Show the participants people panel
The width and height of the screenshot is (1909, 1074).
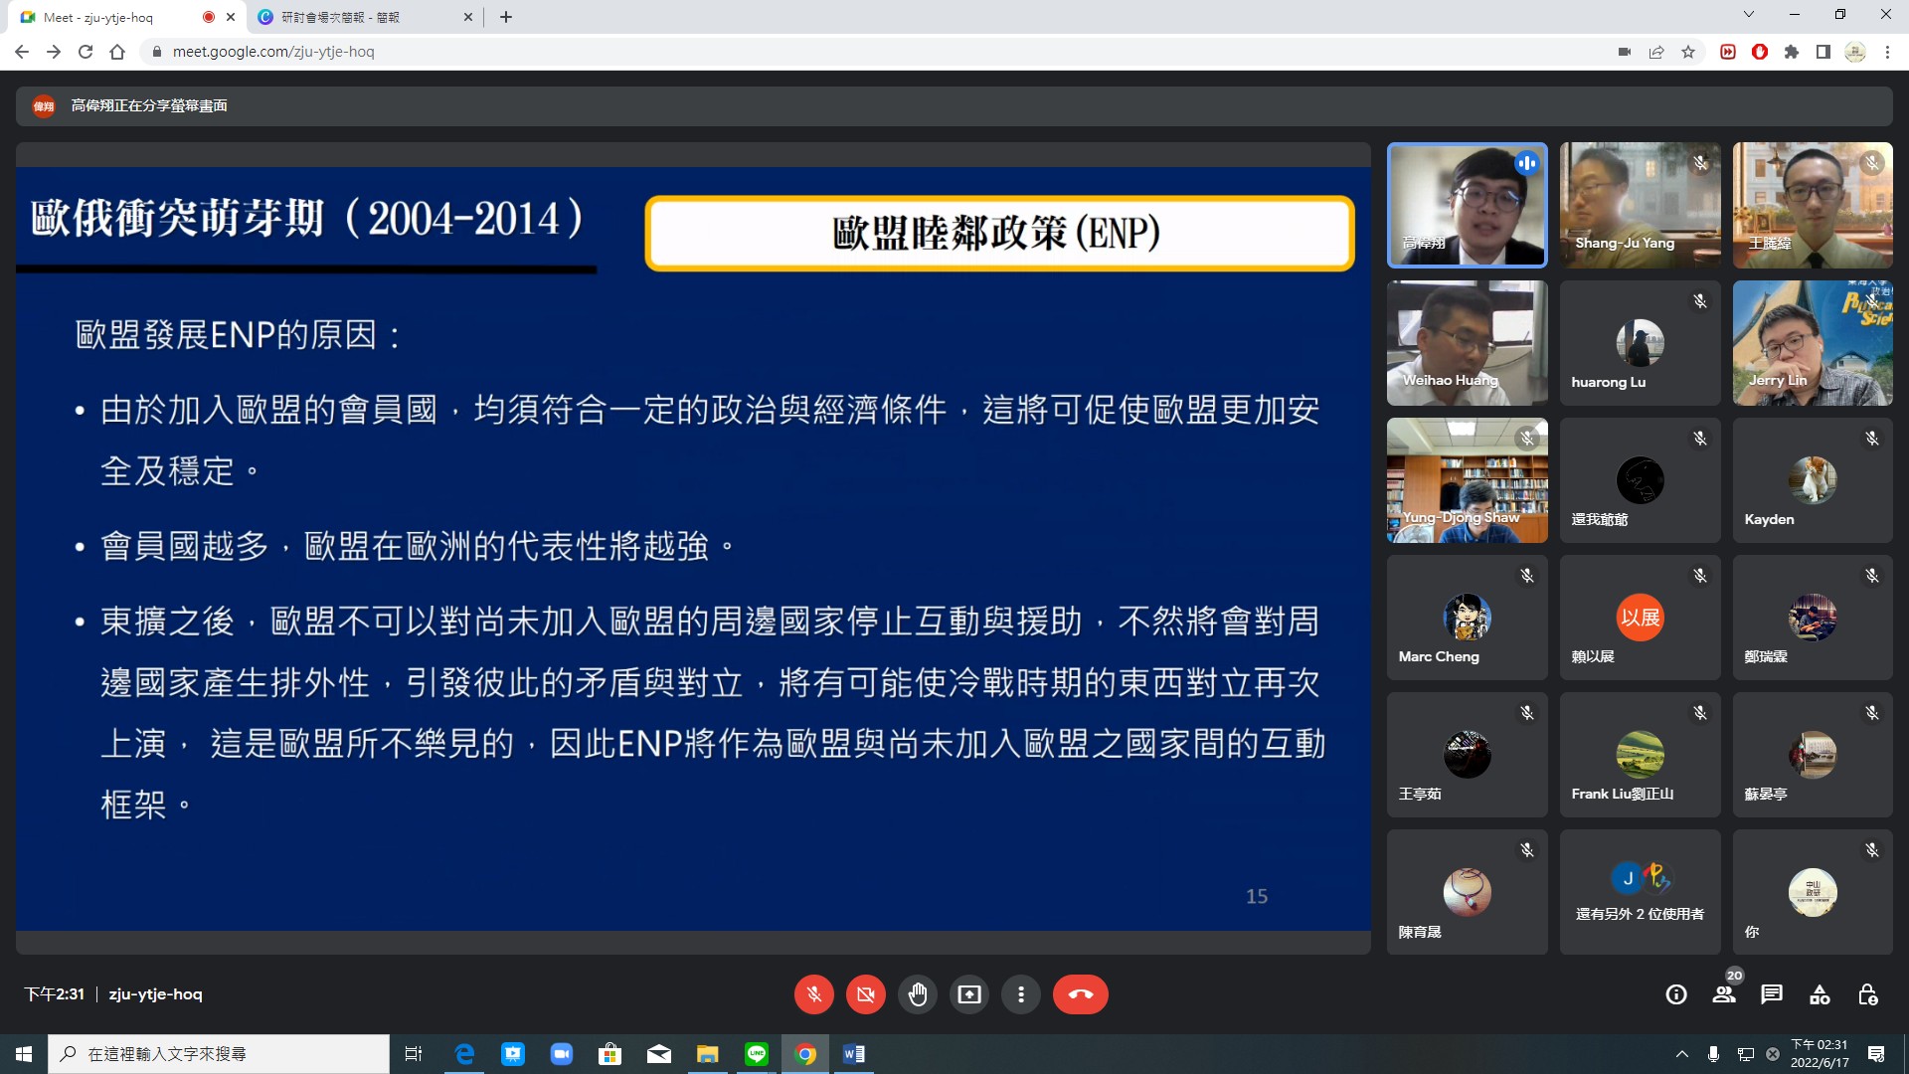pos(1724,994)
